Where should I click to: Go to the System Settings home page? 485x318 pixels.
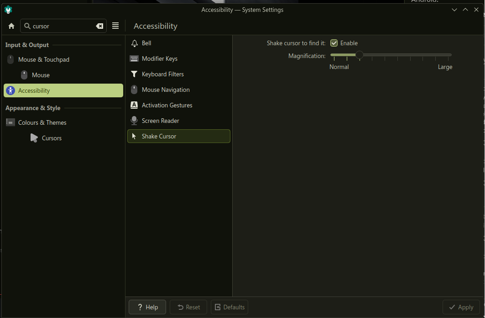[11, 26]
